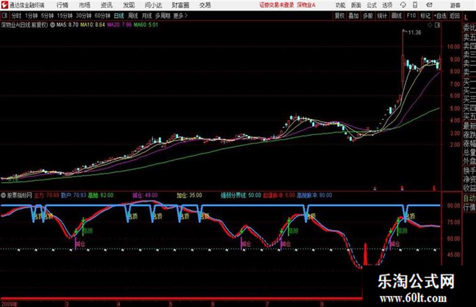This screenshot has width=476, height=307.
Task: Click the 强弱分界线: 50.00 indicator value
Action: [240, 195]
